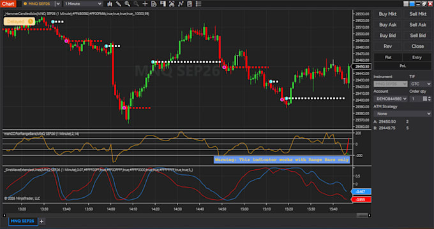
Task: Open the indicators icon in toolbar
Action: [x=172, y=4]
